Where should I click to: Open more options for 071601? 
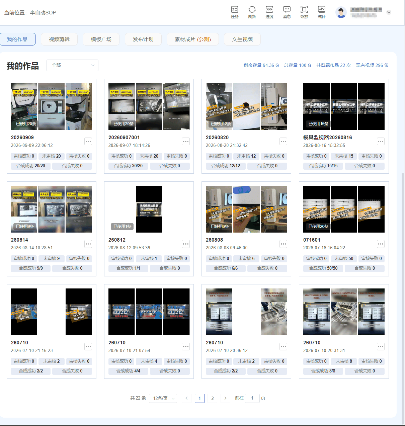(x=381, y=244)
